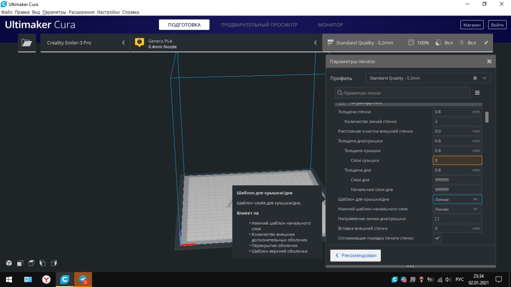Click the volume icon in system tray
Screen dimensions: 511x287
click(x=448, y=279)
